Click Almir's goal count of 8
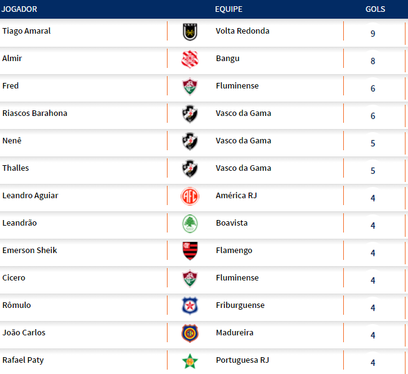The height and width of the screenshot is (374, 408). (x=372, y=61)
